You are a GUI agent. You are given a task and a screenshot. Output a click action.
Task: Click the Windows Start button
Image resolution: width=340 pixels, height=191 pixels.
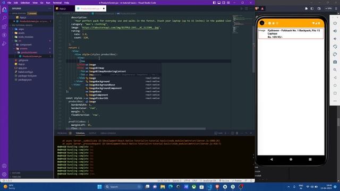click(99, 187)
